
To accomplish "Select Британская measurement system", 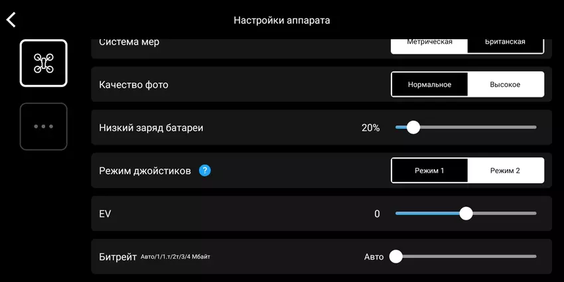I will pos(506,43).
